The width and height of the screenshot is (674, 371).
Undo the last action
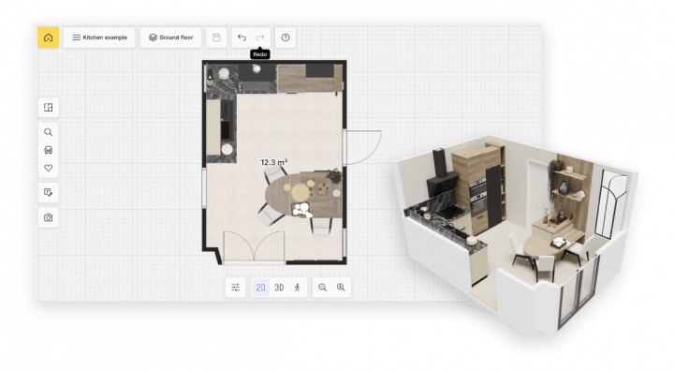[x=242, y=37]
